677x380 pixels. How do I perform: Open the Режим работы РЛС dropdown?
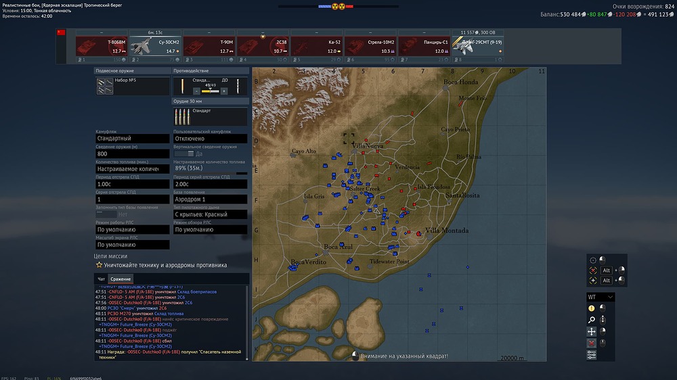(x=132, y=229)
